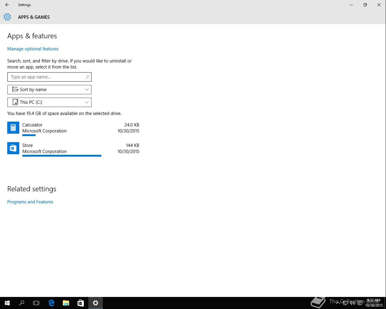Image resolution: width=386 pixels, height=309 pixels.
Task: Click the Type an app name search field
Action: point(49,77)
